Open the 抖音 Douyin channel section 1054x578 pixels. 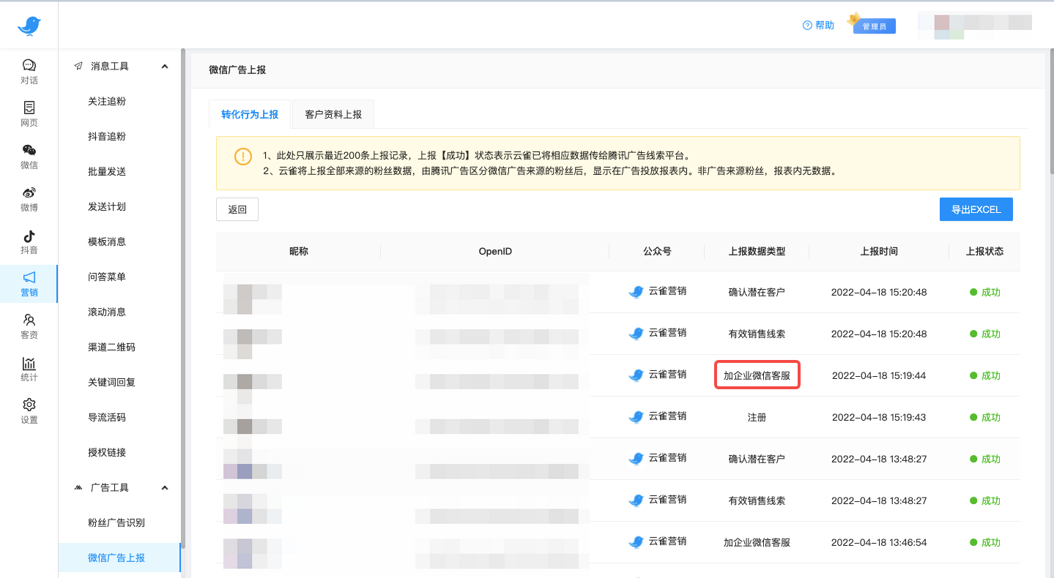tap(29, 241)
